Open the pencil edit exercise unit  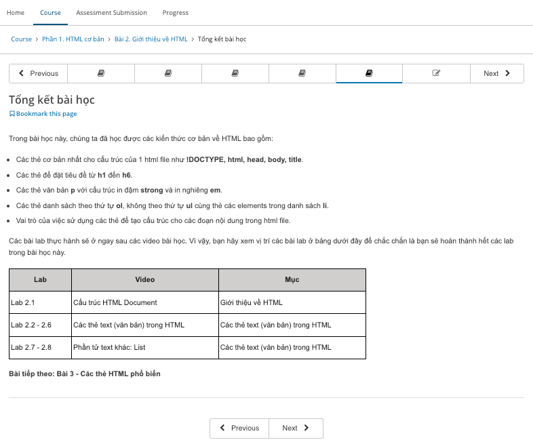436,73
